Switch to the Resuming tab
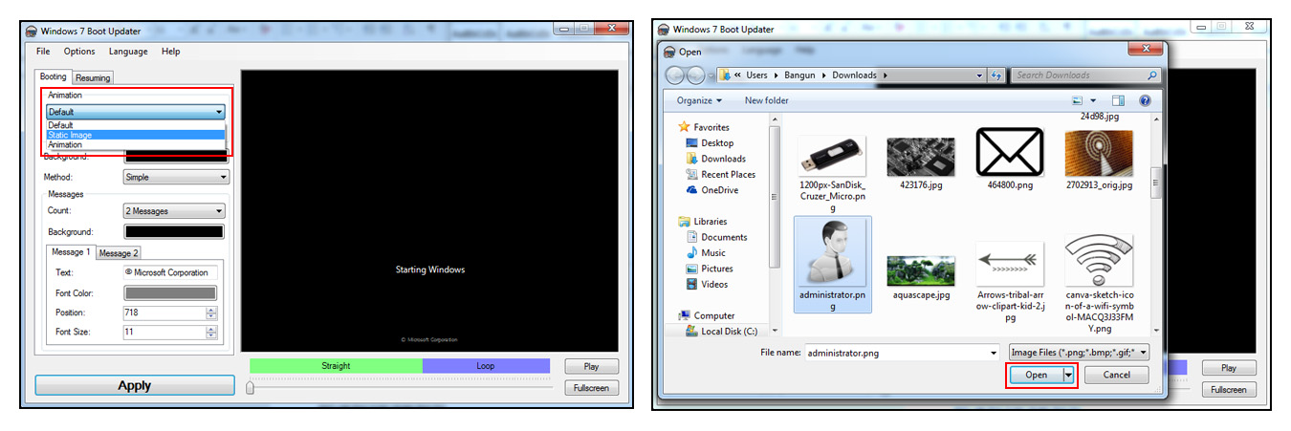Screen dimensions: 1291x431 (93, 78)
